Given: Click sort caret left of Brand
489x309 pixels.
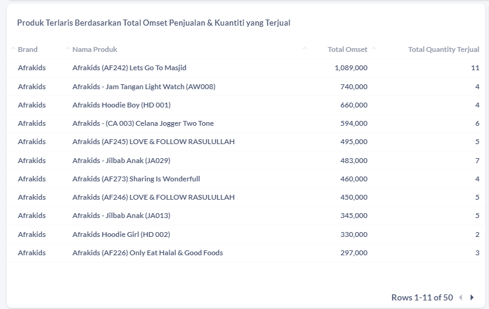Looking at the screenshot, I should click(13, 48).
